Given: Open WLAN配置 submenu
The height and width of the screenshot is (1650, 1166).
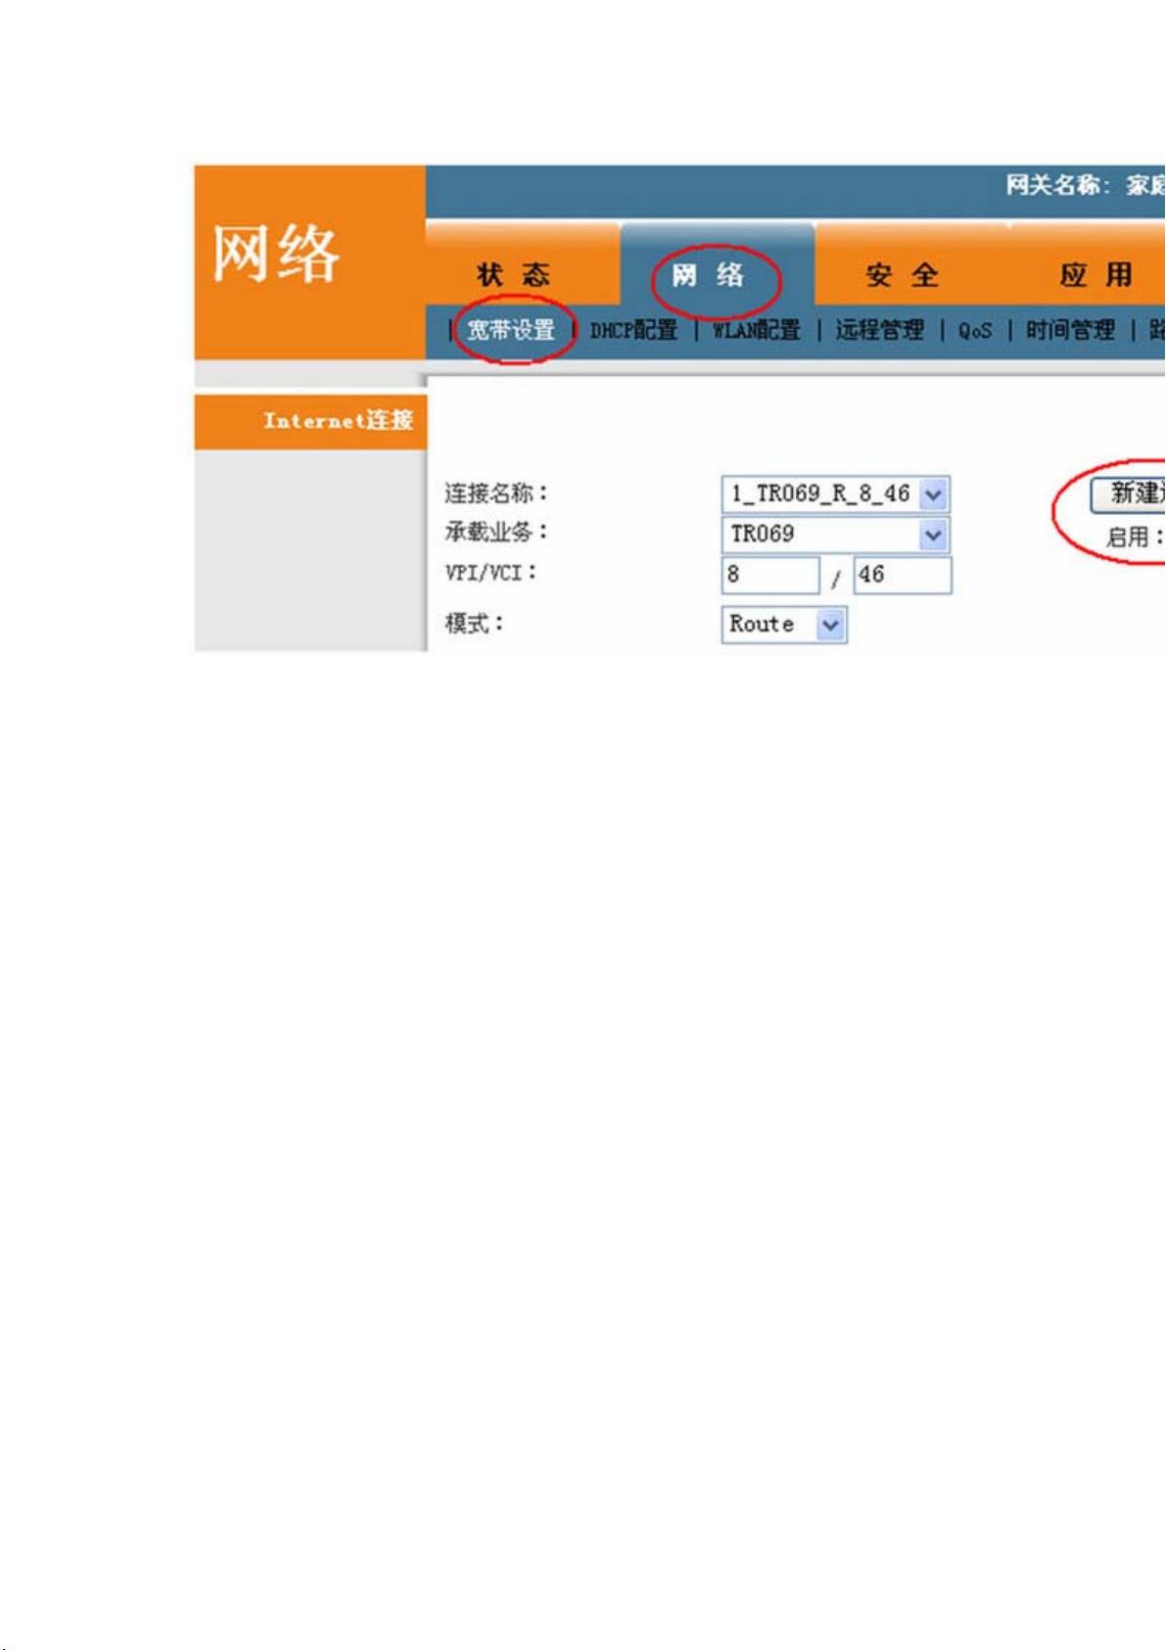Looking at the screenshot, I should (756, 330).
